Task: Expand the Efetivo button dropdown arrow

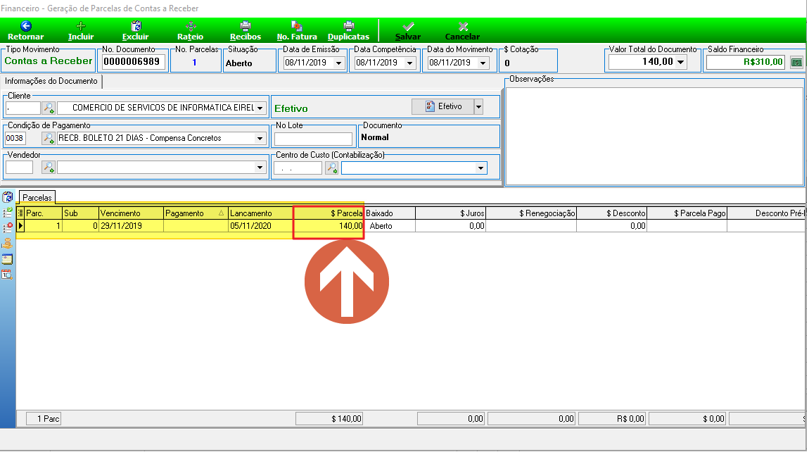Action: point(478,107)
